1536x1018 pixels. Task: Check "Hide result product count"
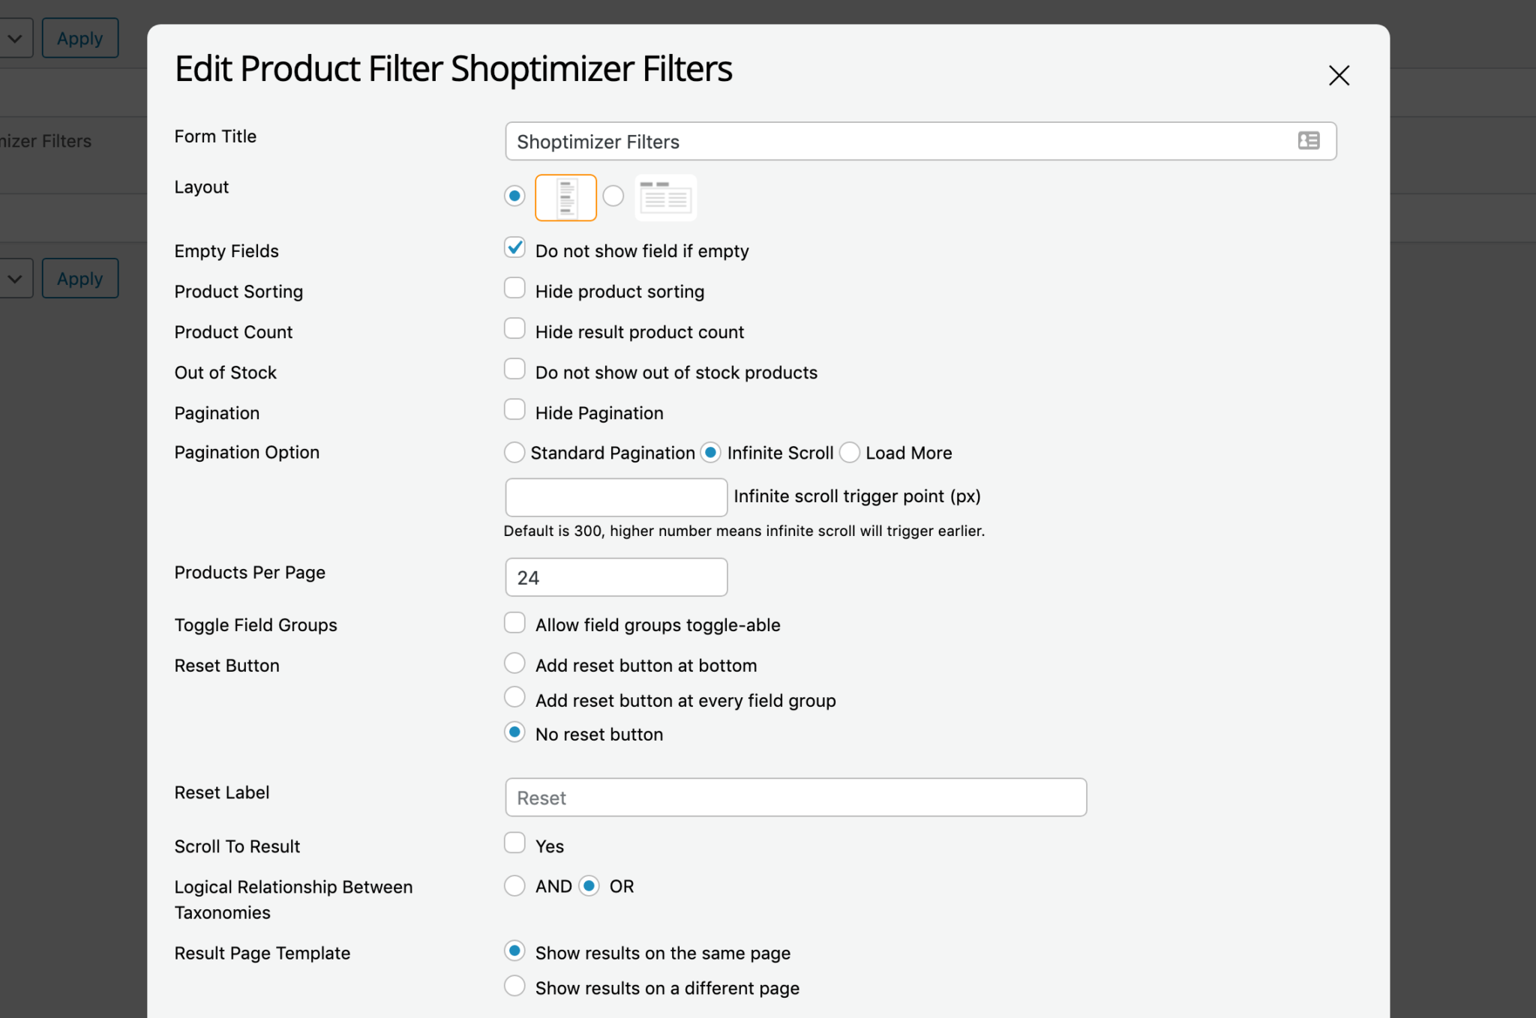[514, 328]
